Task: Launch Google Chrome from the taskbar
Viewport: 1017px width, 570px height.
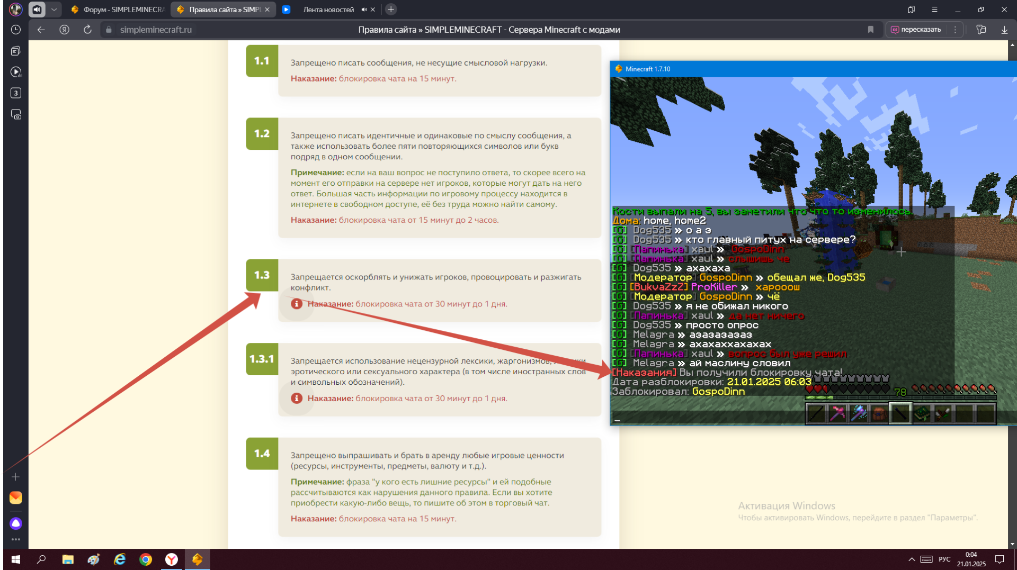Action: pos(146,559)
